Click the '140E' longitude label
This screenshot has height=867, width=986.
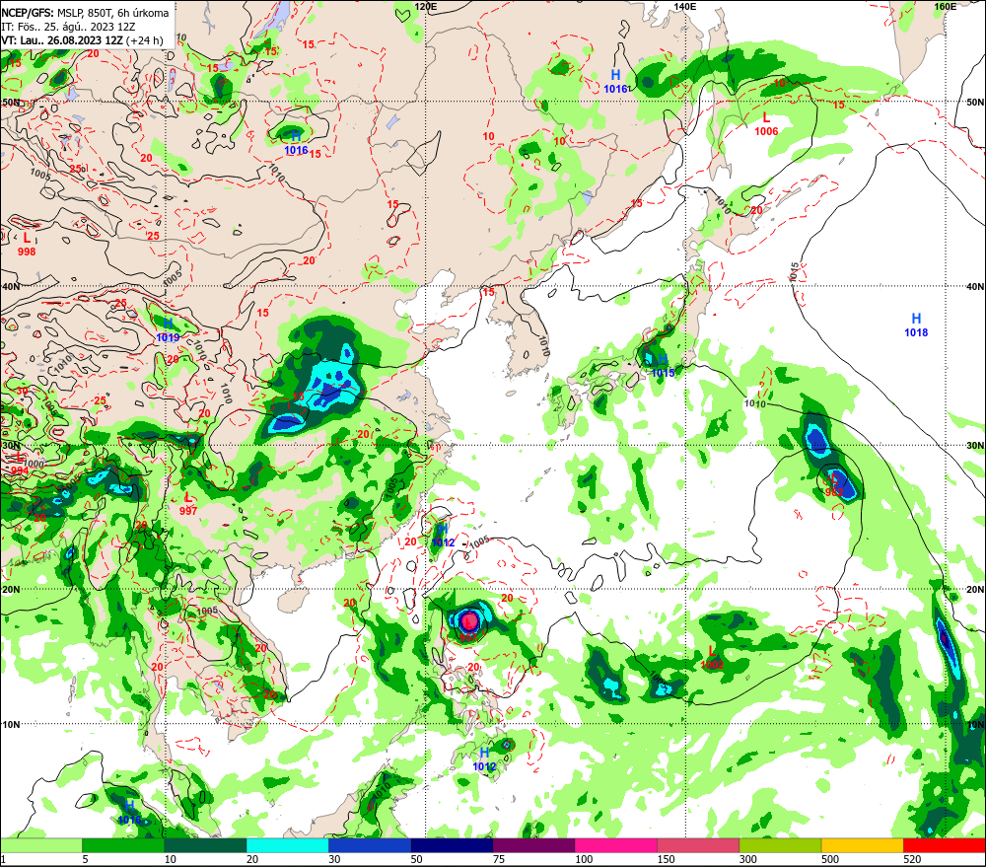685,6
